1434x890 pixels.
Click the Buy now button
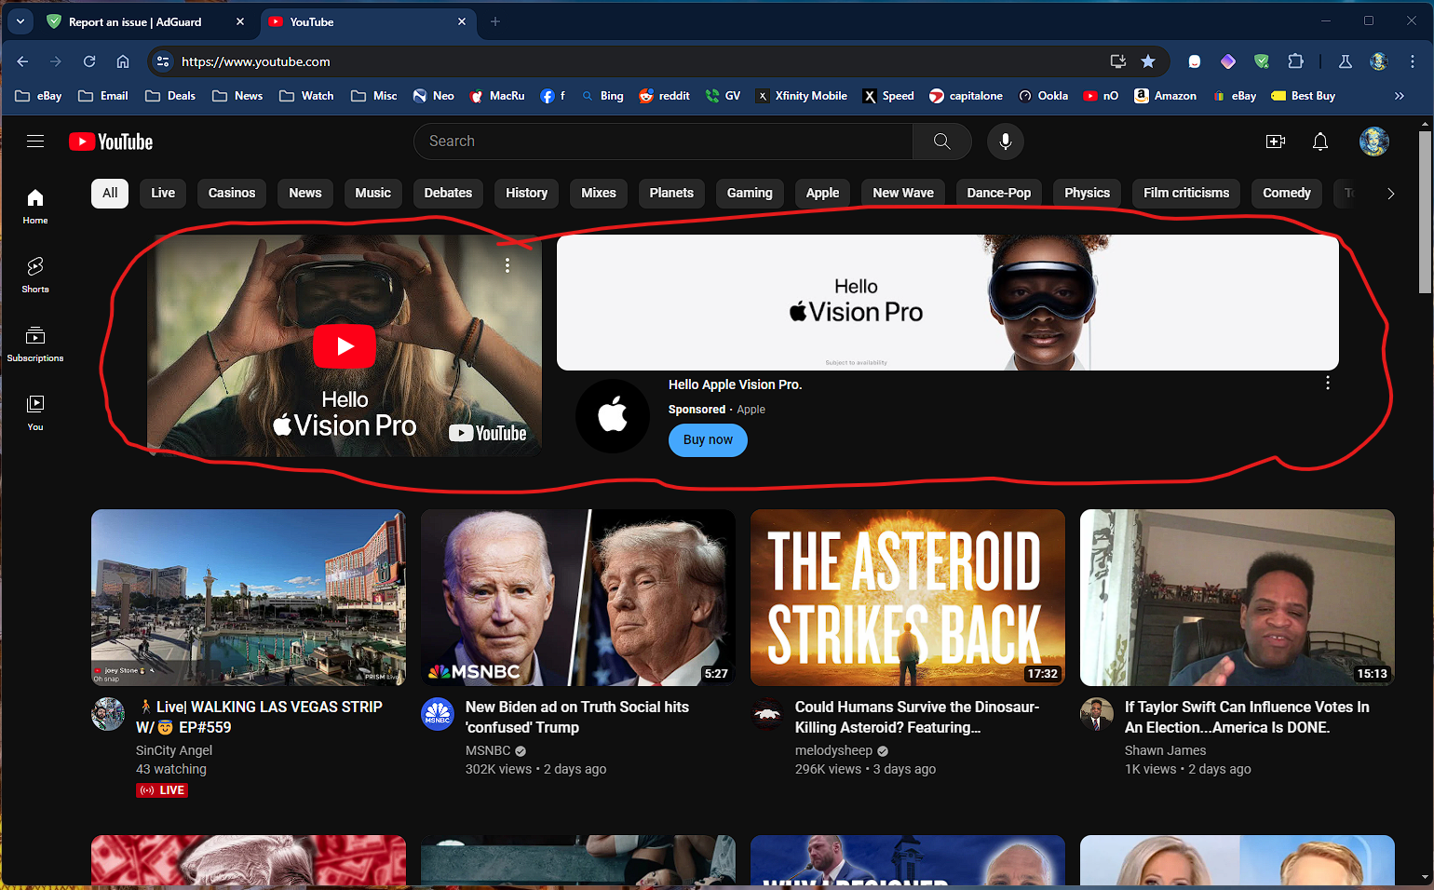(708, 440)
